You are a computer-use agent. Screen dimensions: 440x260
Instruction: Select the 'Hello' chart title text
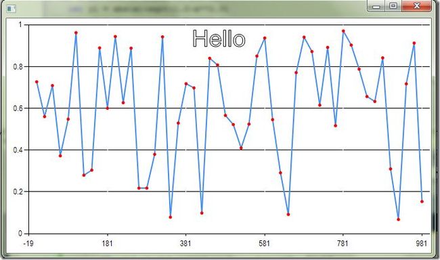(219, 39)
